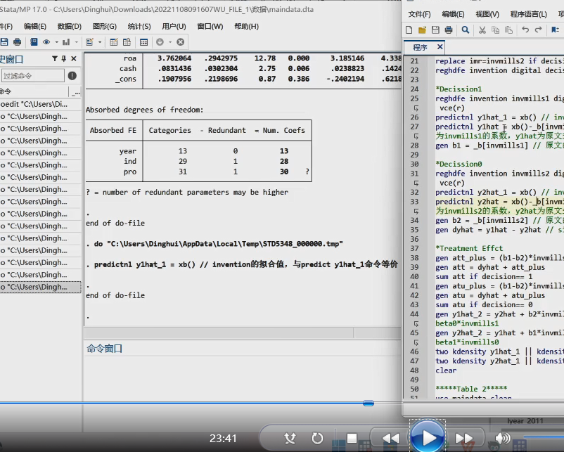
Task: Click the Paste icon in the editor toolbar
Action: click(508, 30)
